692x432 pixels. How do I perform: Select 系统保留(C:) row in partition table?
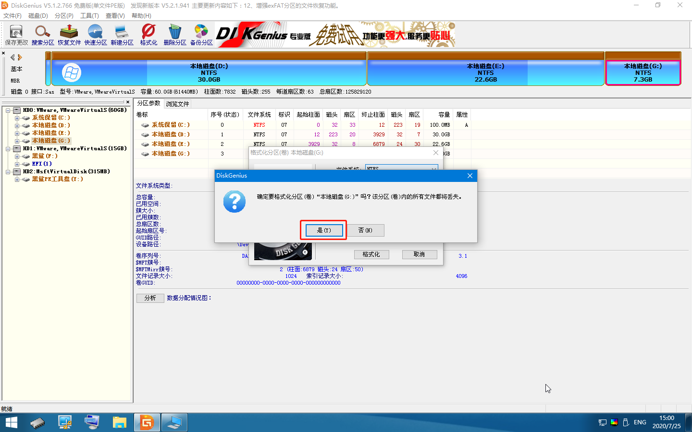[303, 125]
